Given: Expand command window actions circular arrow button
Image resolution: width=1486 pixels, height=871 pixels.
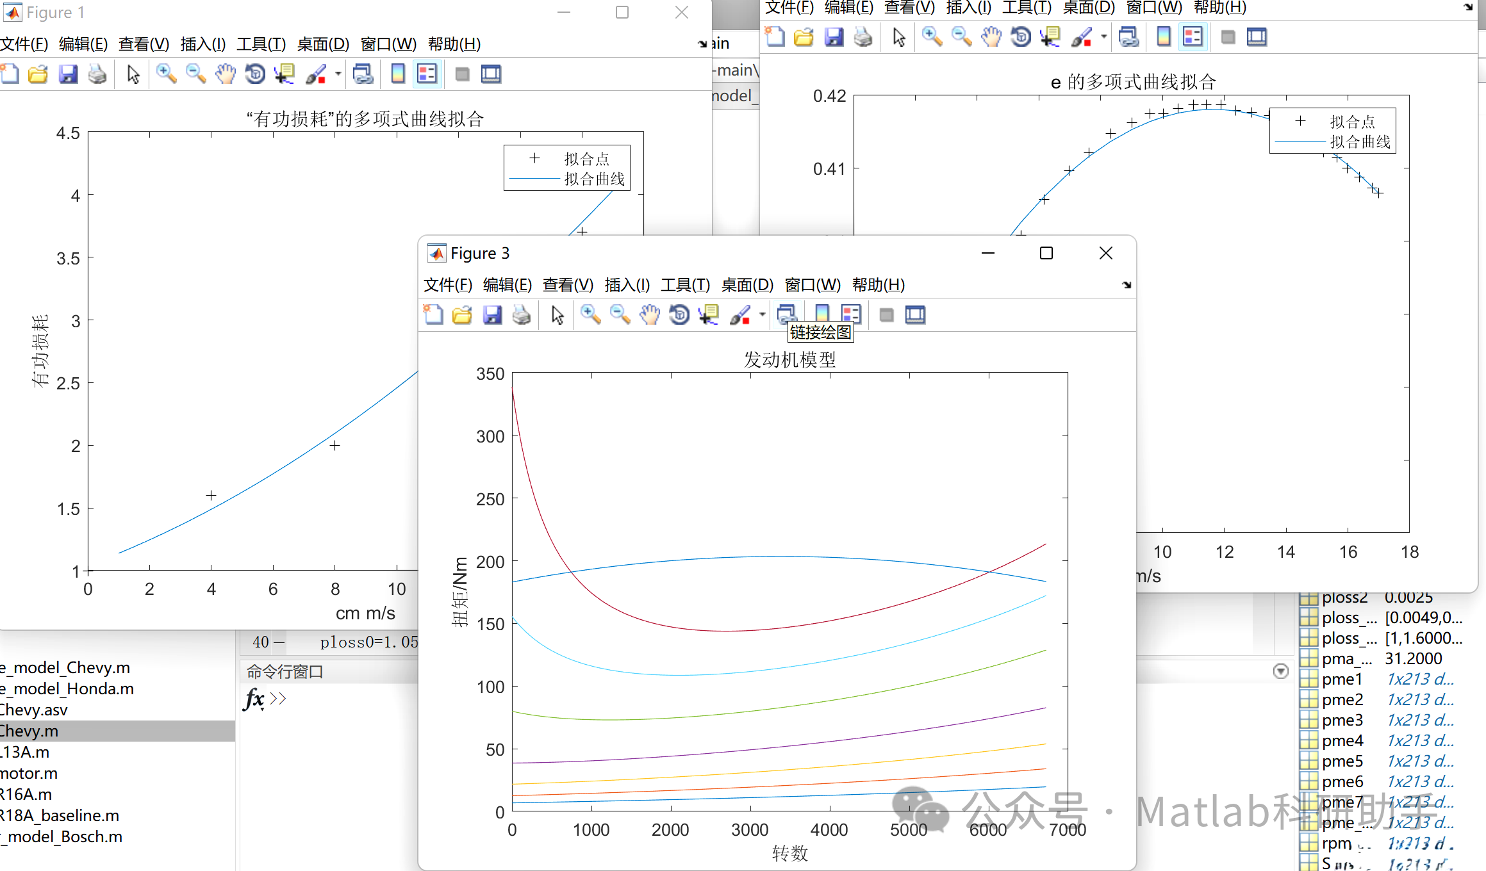Looking at the screenshot, I should tap(1280, 671).
